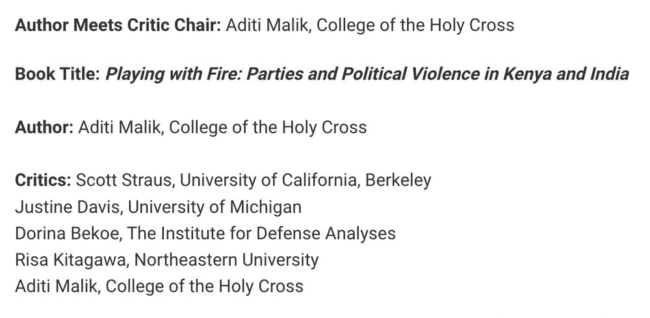Click 'University of California, Berkeley' affiliation
The image size is (650, 318).
click(305, 180)
